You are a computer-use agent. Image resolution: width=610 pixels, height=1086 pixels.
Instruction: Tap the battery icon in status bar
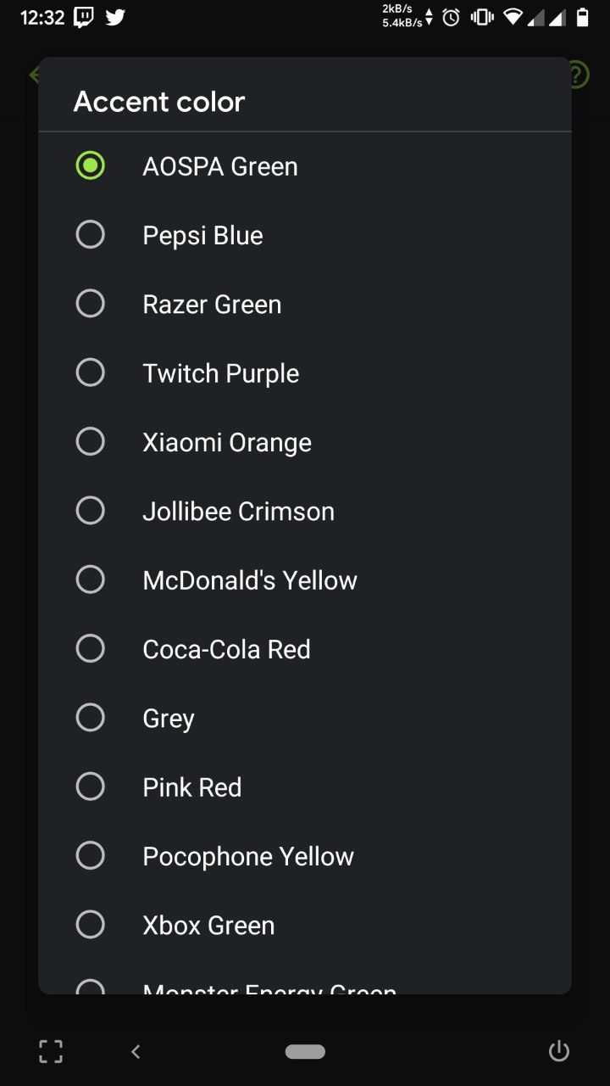tap(583, 17)
